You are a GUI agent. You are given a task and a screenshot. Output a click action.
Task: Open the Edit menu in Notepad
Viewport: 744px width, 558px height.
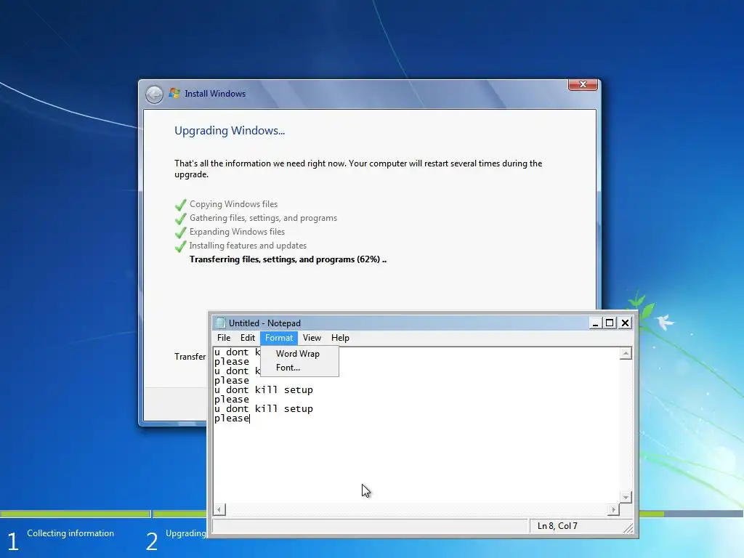click(247, 338)
